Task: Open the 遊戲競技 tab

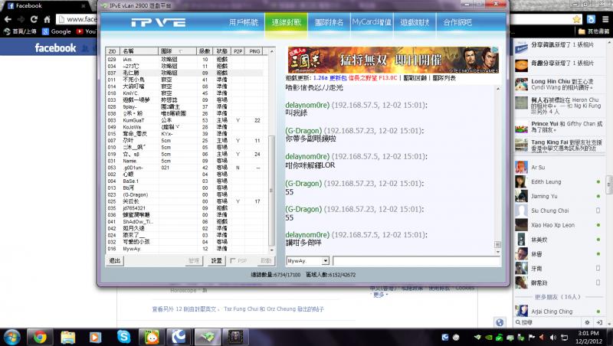Action: pos(415,23)
